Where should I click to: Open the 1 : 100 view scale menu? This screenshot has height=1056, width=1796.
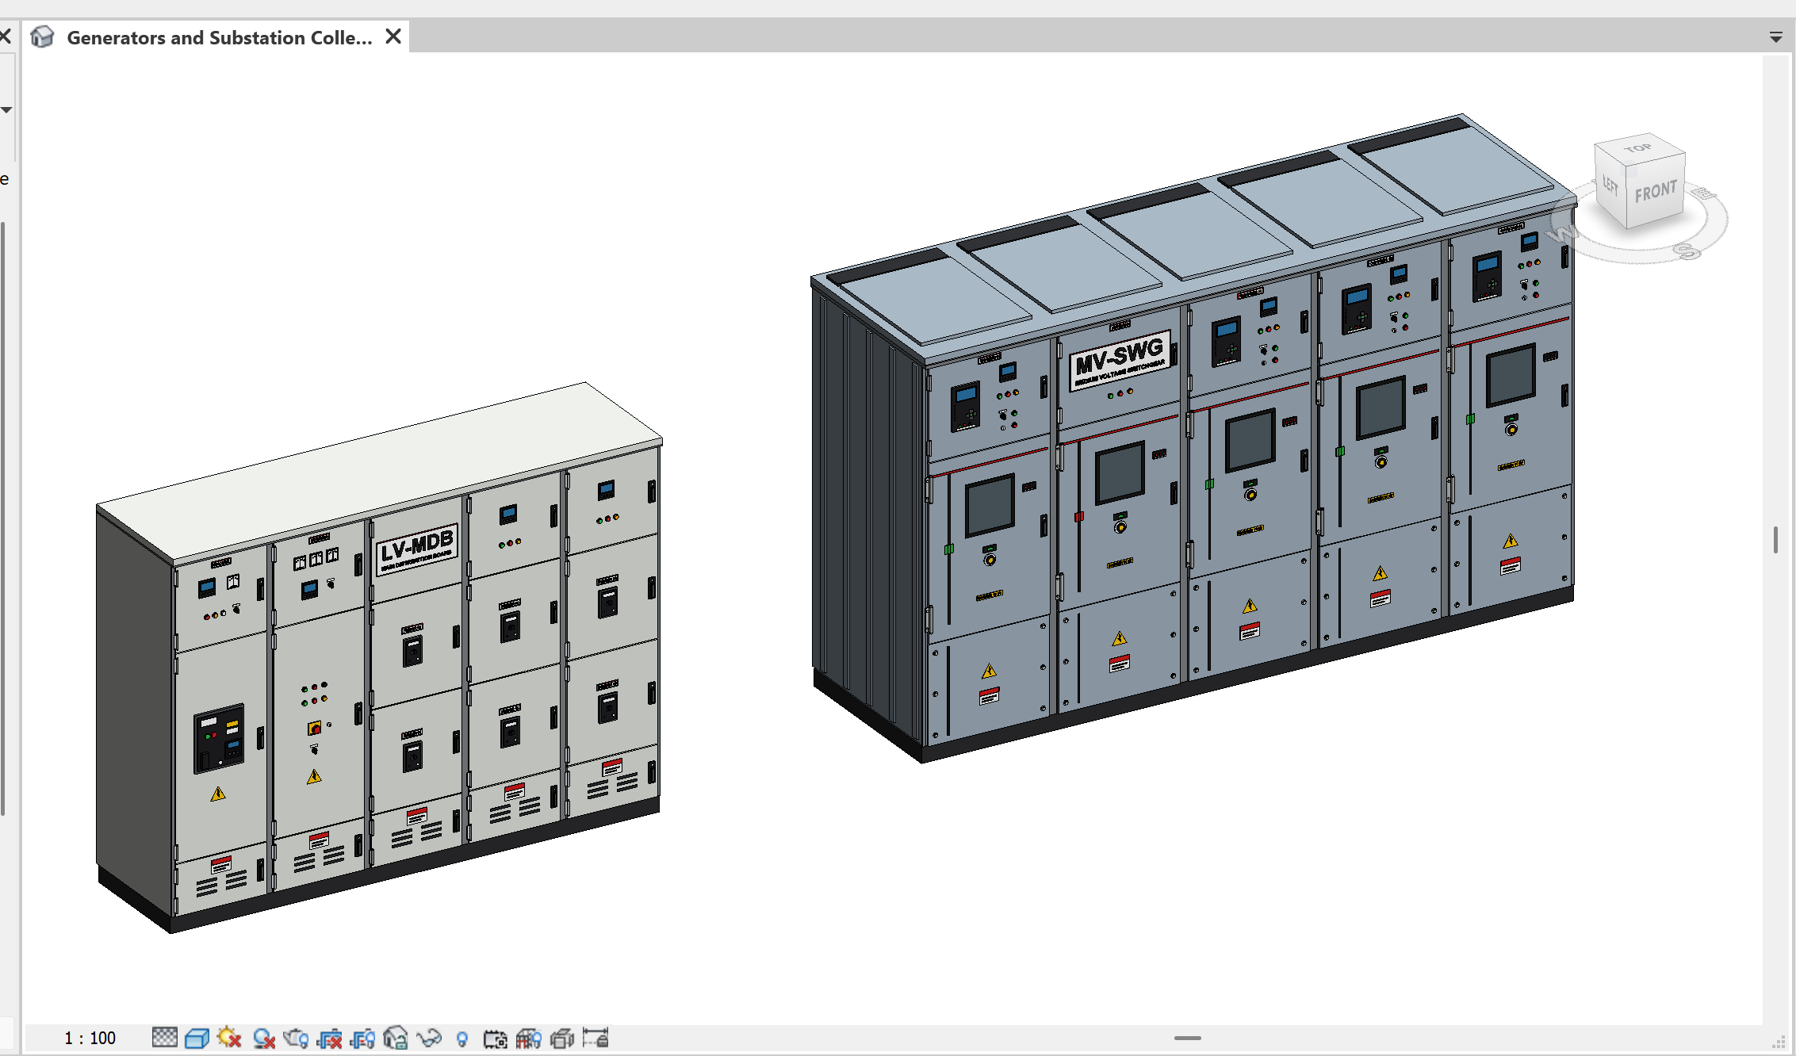tap(90, 1038)
